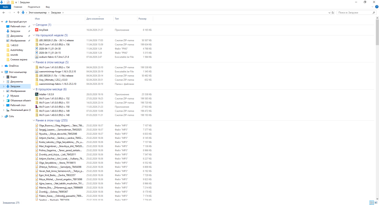Select the Intaller-1.9.5.9 application icon
The image size is (379, 205).
[36, 94]
